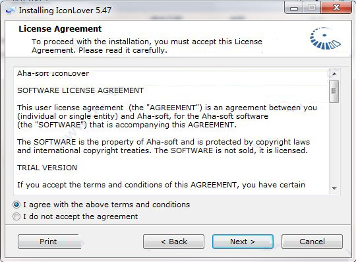Click the SOFTWARE LICENSE AGREEMENT line
This screenshot has width=356, height=262.
pos(80,90)
